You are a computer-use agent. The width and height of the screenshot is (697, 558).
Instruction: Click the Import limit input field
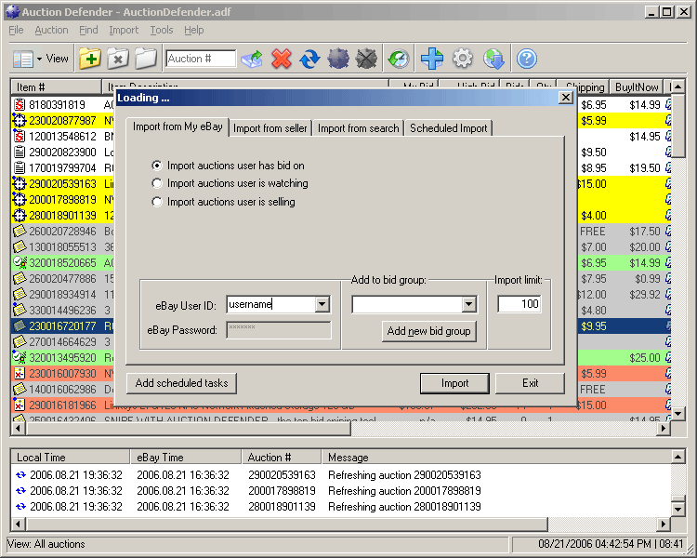tap(519, 304)
